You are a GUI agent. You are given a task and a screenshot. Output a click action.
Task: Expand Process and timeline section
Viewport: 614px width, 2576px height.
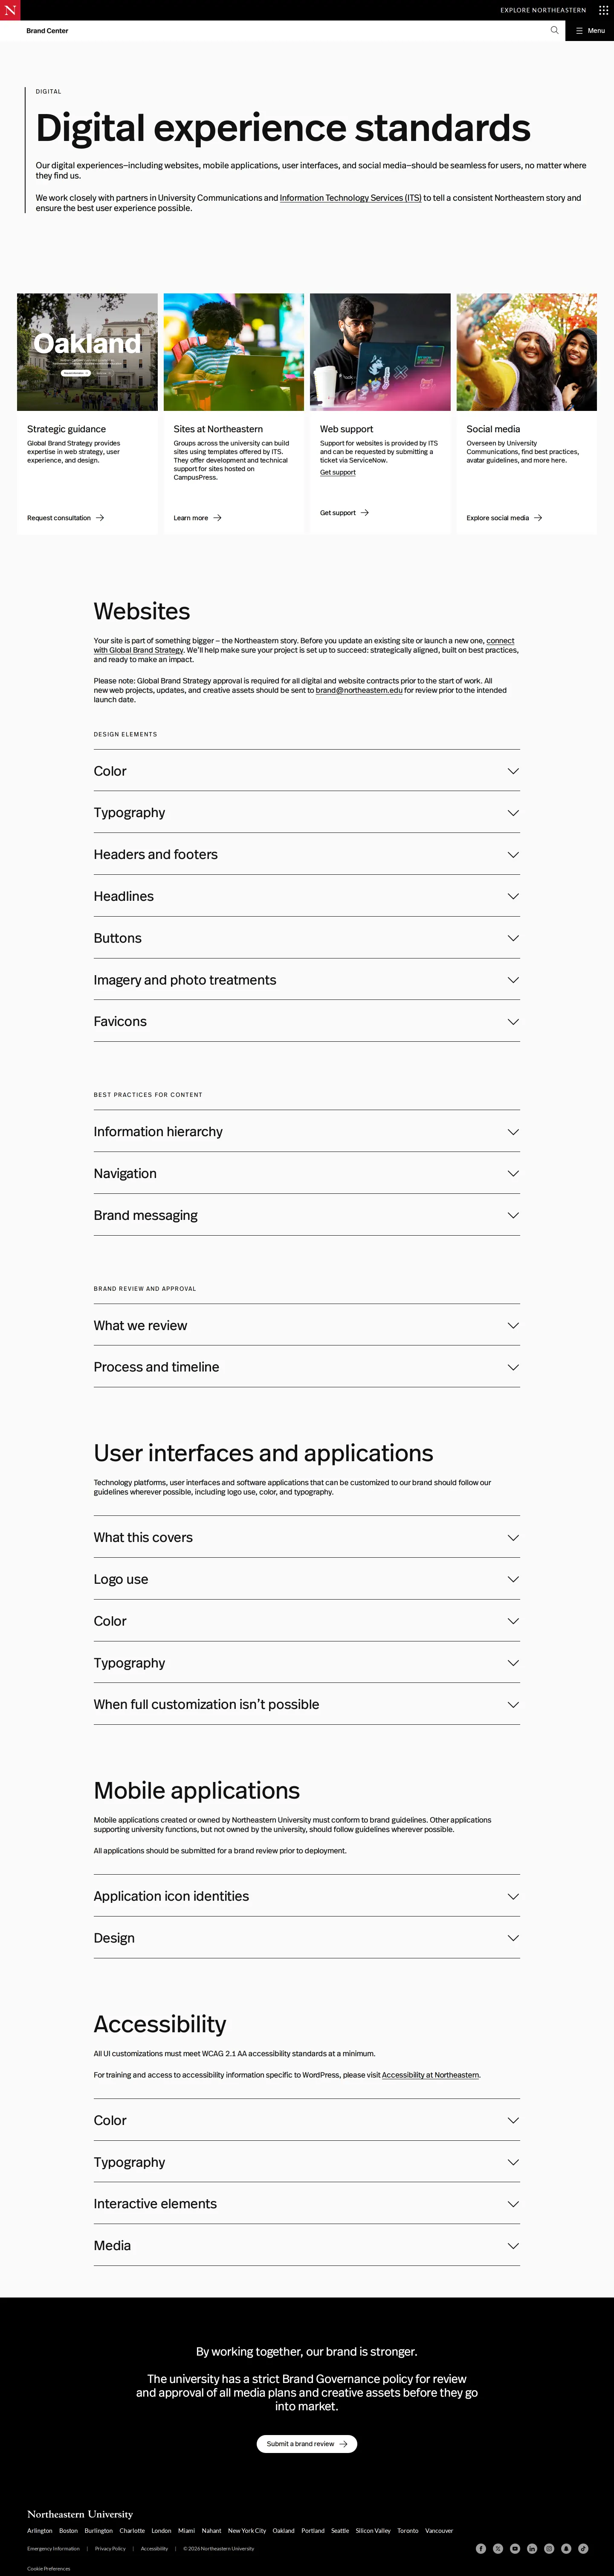point(307,1366)
